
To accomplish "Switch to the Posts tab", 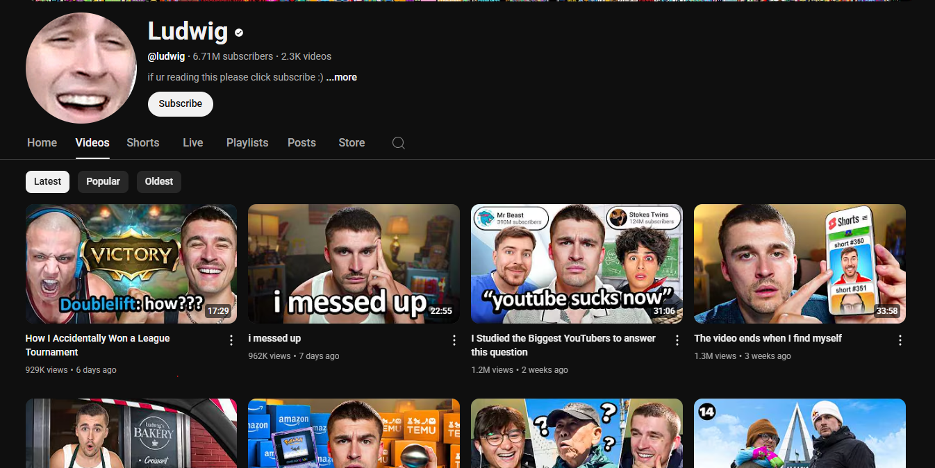I will click(x=301, y=142).
